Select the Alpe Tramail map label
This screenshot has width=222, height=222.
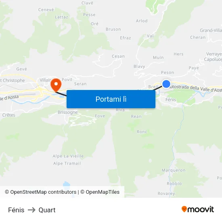point(67,163)
